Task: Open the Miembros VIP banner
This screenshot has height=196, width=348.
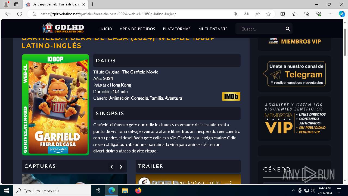Action: [294, 41]
